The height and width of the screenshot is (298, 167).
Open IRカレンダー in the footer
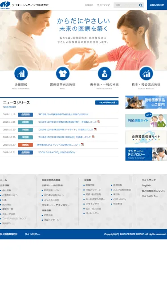tap(92, 213)
